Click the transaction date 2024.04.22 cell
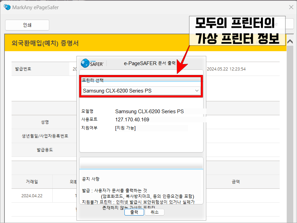The image size is (297, 223). click(32, 196)
